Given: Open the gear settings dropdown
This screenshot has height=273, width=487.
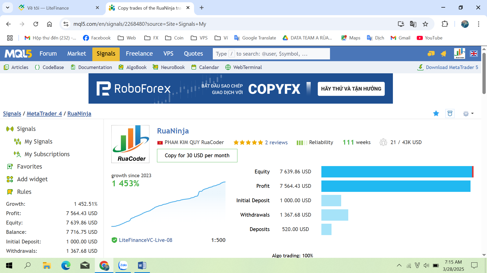Looking at the screenshot, I should pyautogui.click(x=468, y=113).
